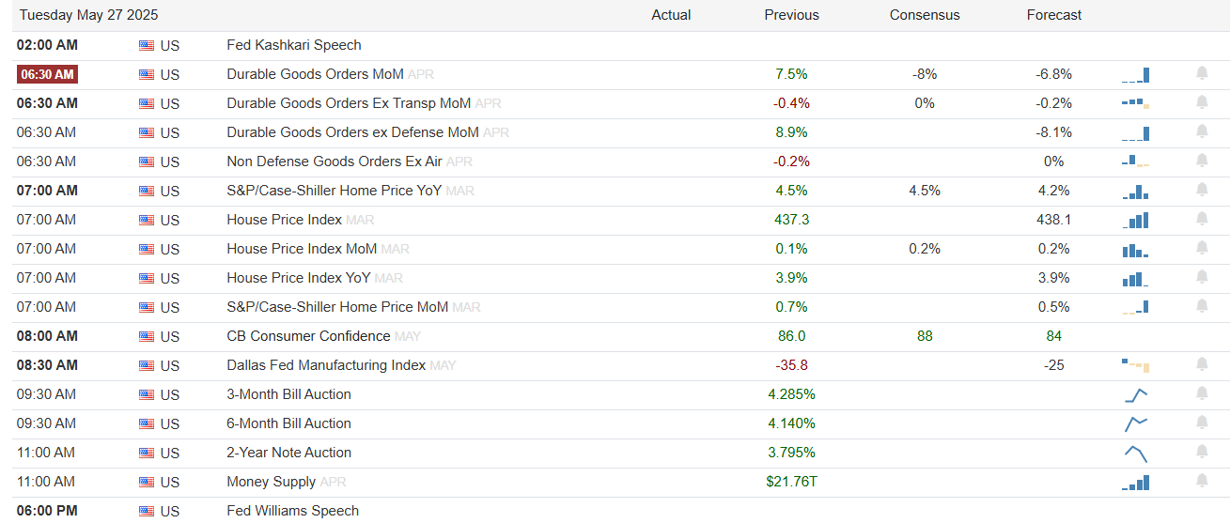1230x523 pixels.
Task: Open the S&P/Case-Shiller Home Price YoY chart icon
Action: [x=1135, y=192]
